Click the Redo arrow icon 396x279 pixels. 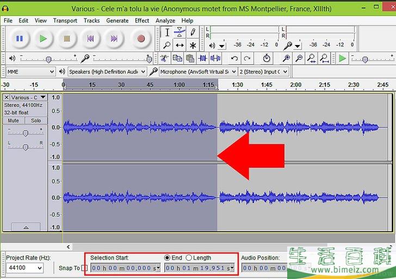tap(247, 59)
